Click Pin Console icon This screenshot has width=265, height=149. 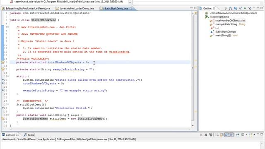[238, 135]
